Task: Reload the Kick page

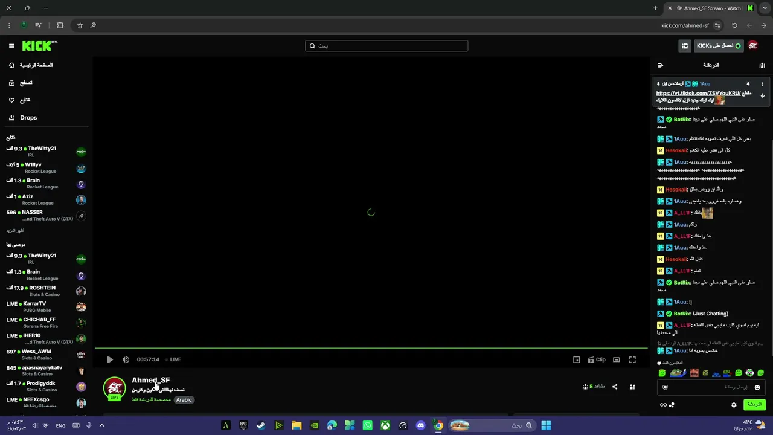Action: (x=734, y=25)
